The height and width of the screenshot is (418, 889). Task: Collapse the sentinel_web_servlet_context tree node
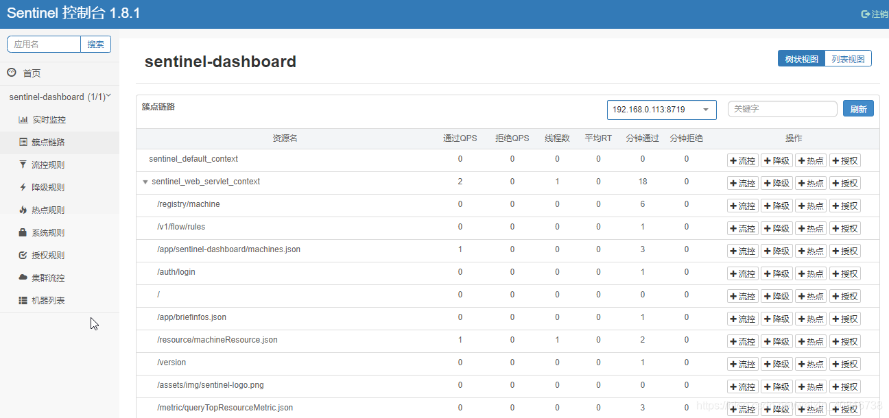click(145, 182)
